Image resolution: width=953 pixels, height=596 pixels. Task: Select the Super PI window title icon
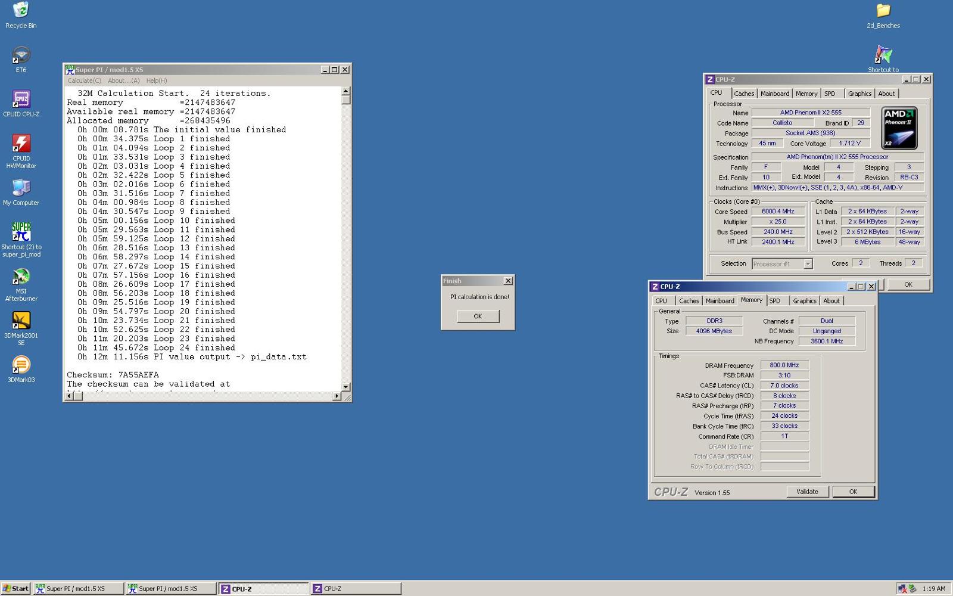[70, 70]
